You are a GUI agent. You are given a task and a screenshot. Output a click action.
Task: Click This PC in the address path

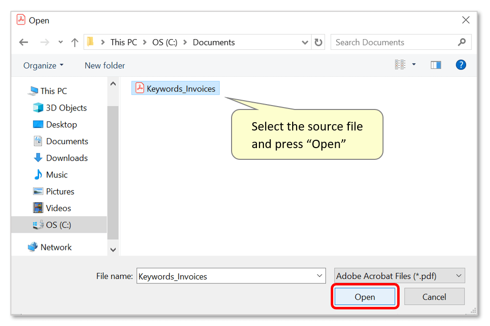pos(124,42)
